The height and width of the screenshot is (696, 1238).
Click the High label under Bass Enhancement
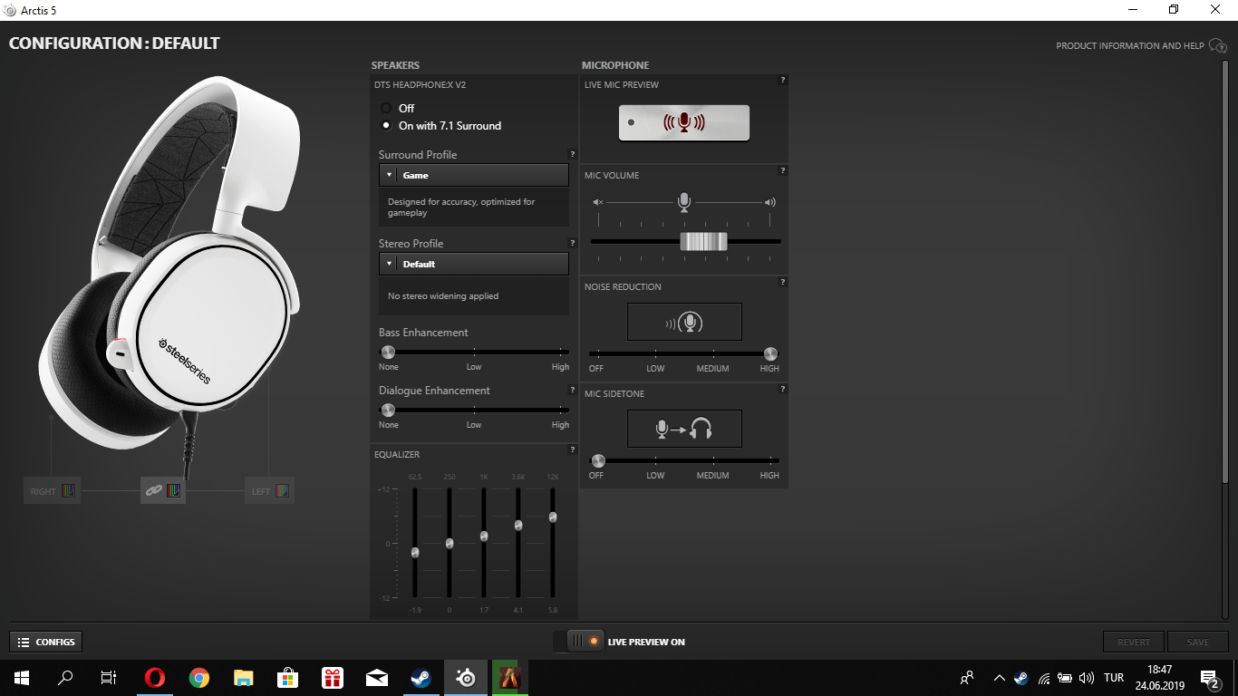tap(560, 367)
